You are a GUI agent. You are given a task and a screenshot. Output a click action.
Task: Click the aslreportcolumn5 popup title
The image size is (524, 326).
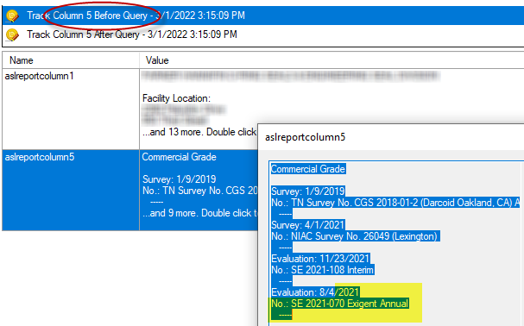pyautogui.click(x=305, y=137)
